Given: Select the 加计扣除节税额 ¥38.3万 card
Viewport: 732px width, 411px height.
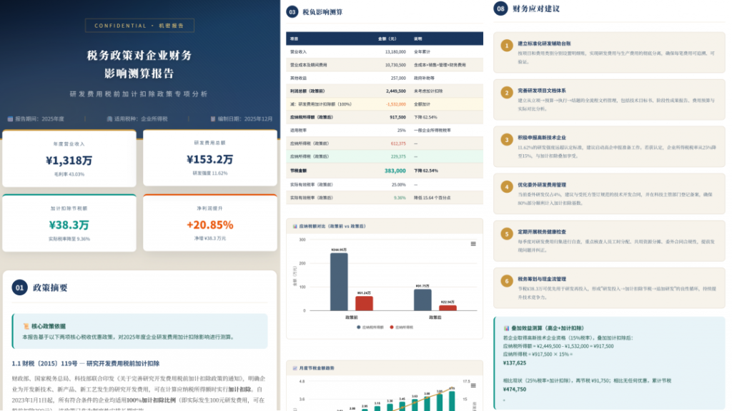Looking at the screenshot, I should coord(69,223).
